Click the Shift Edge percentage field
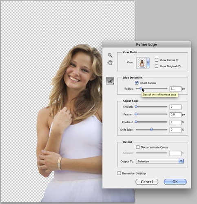The height and width of the screenshot is (204, 197). pos(175,130)
